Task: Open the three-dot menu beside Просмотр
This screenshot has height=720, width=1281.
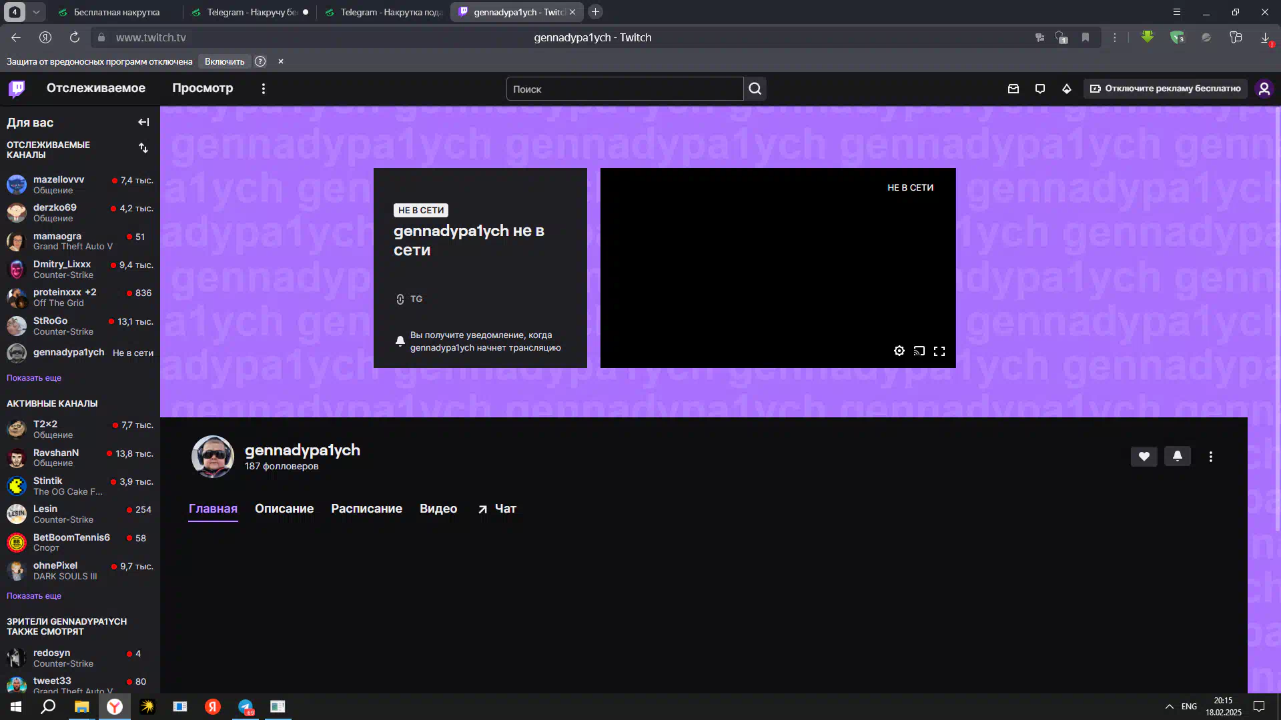Action: 264,89
